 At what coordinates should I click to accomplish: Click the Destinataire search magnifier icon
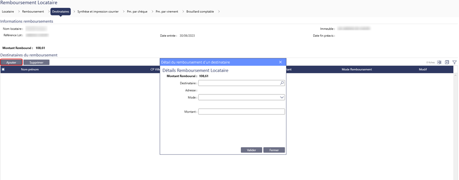[x=282, y=83]
